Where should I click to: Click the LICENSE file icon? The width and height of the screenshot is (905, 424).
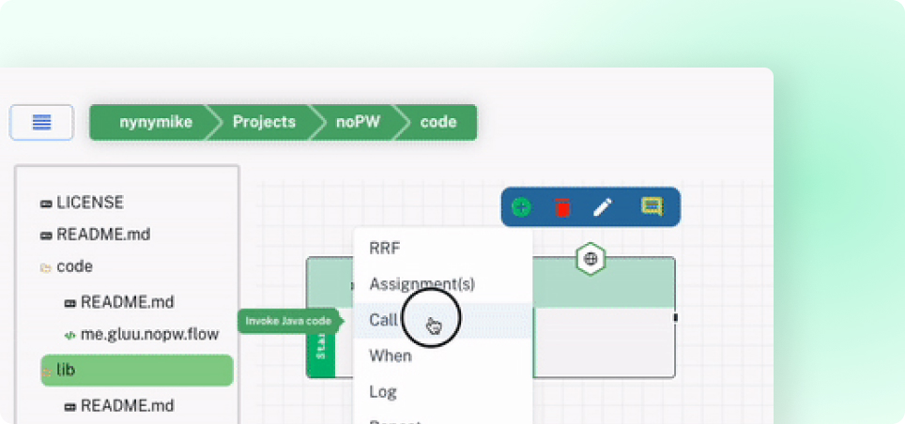pyautogui.click(x=46, y=204)
